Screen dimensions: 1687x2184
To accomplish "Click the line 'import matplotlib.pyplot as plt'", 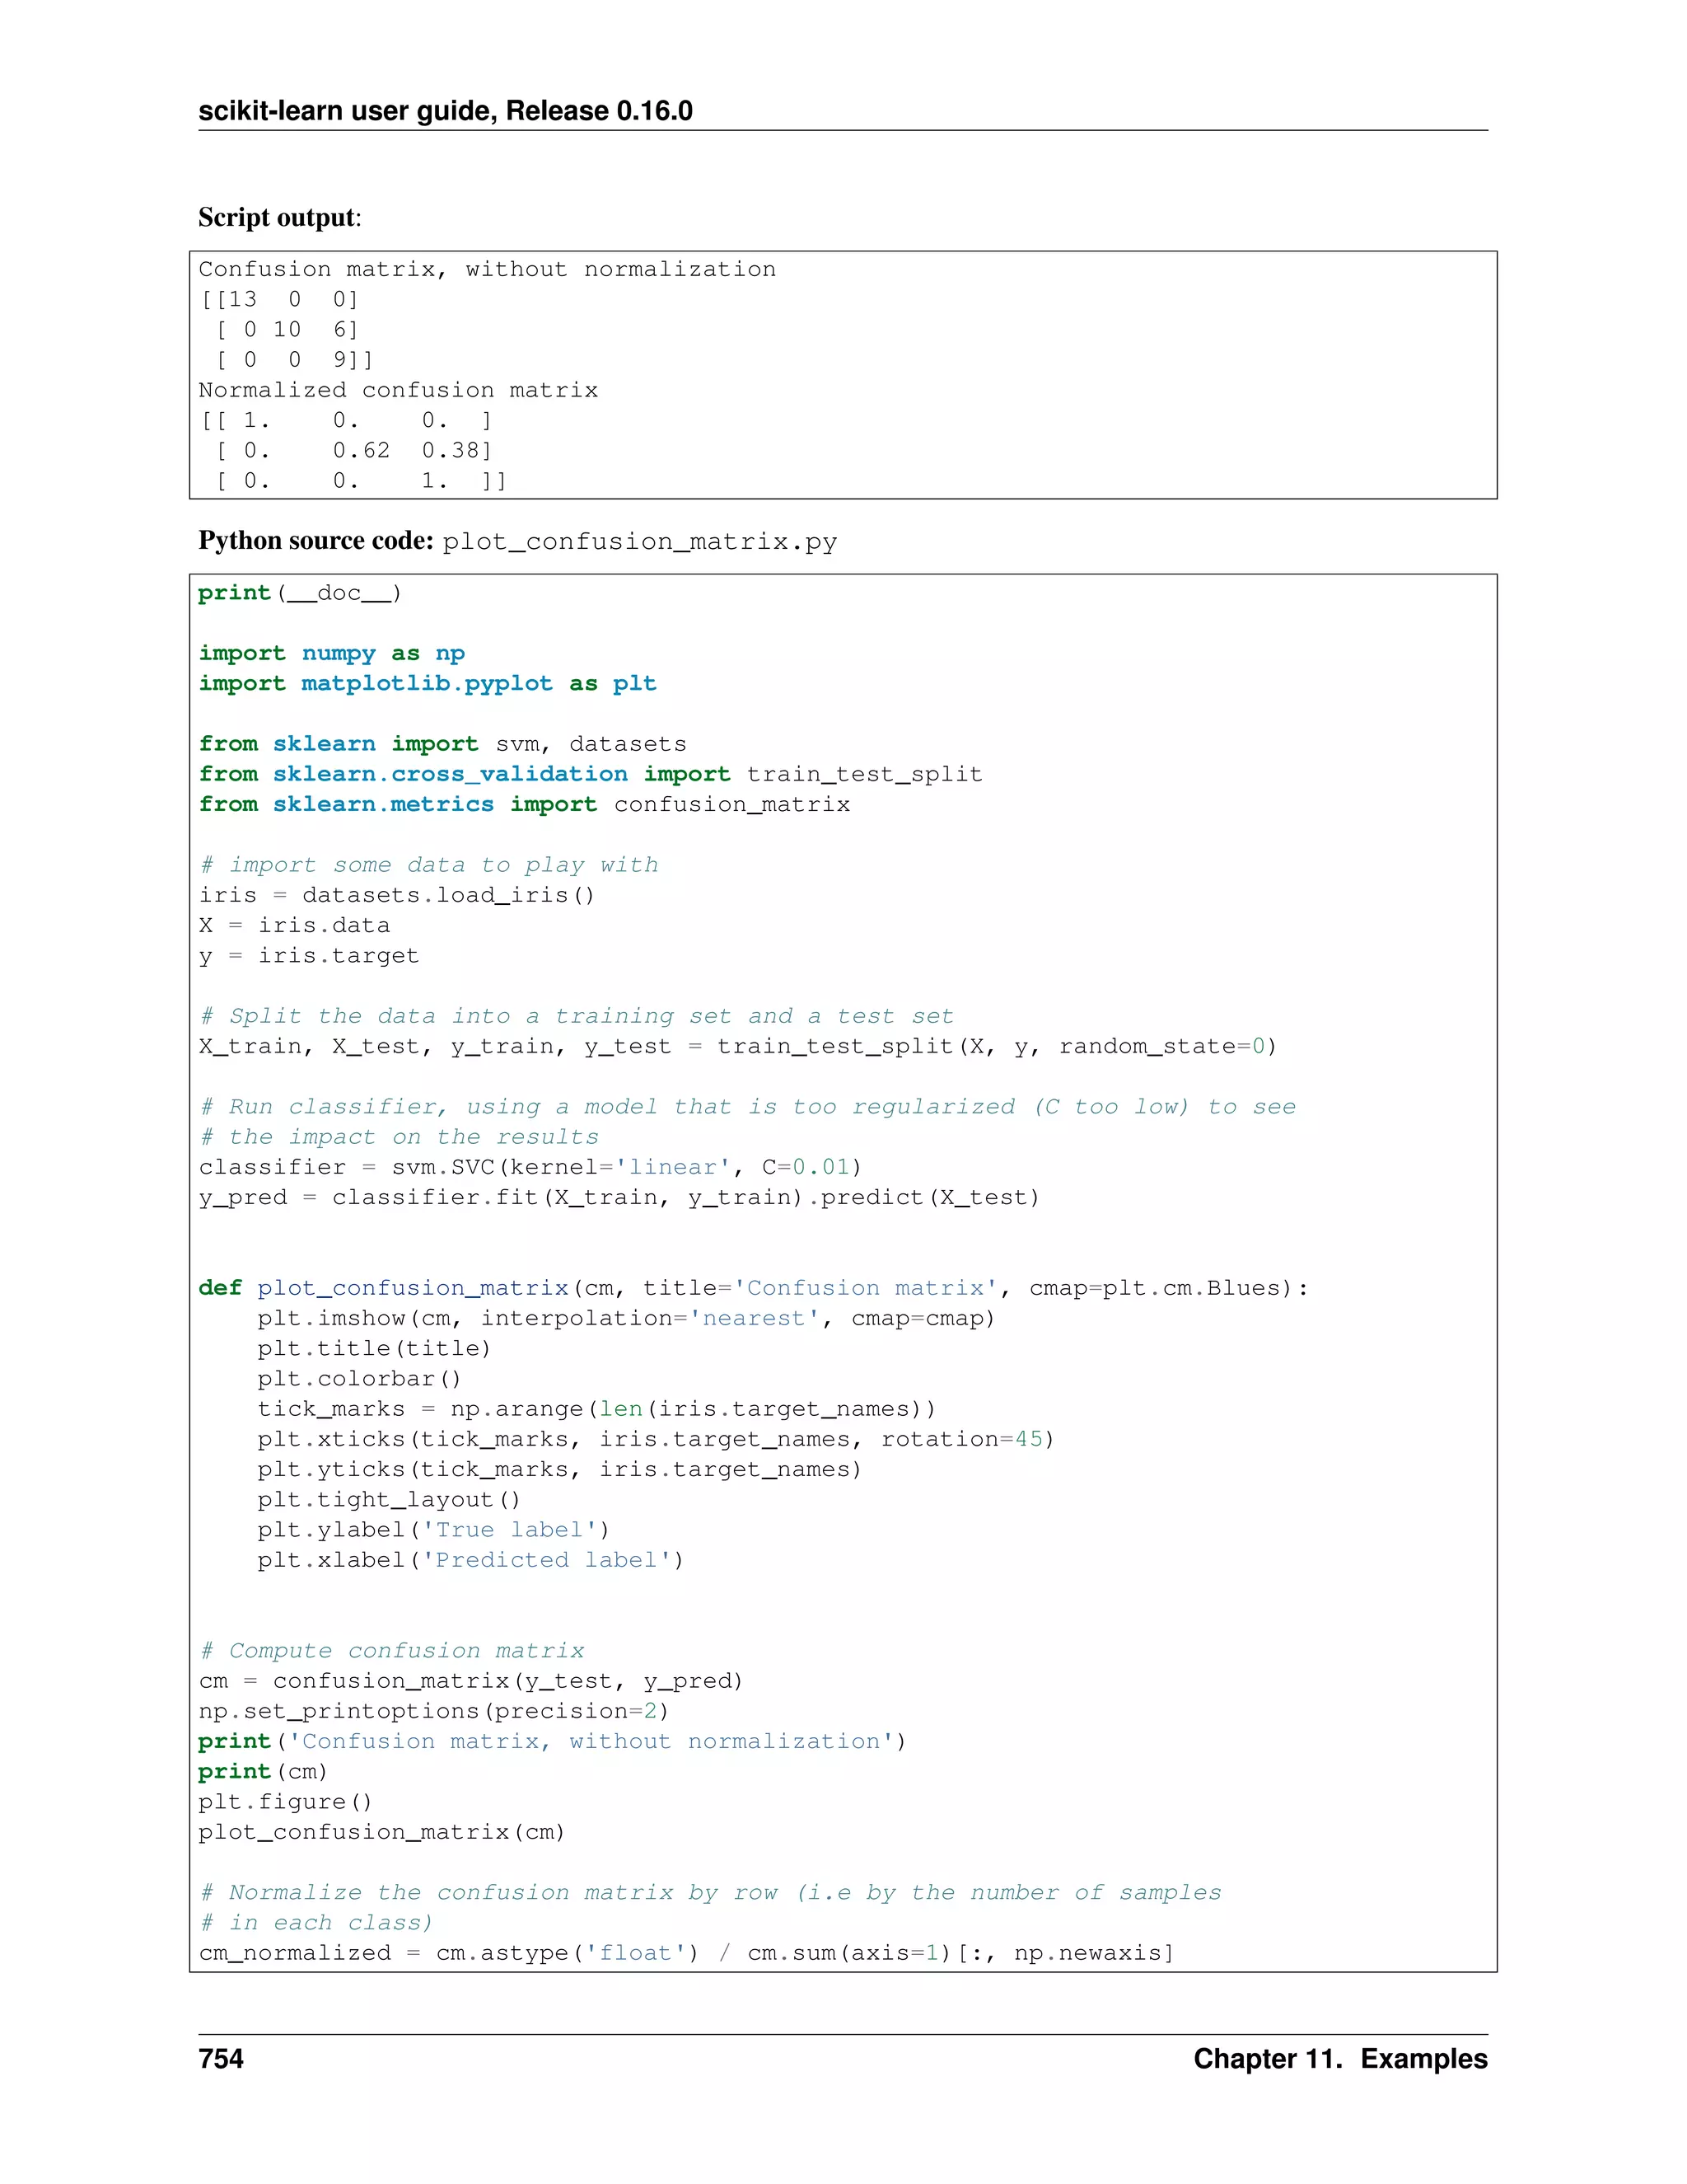I will 428,684.
